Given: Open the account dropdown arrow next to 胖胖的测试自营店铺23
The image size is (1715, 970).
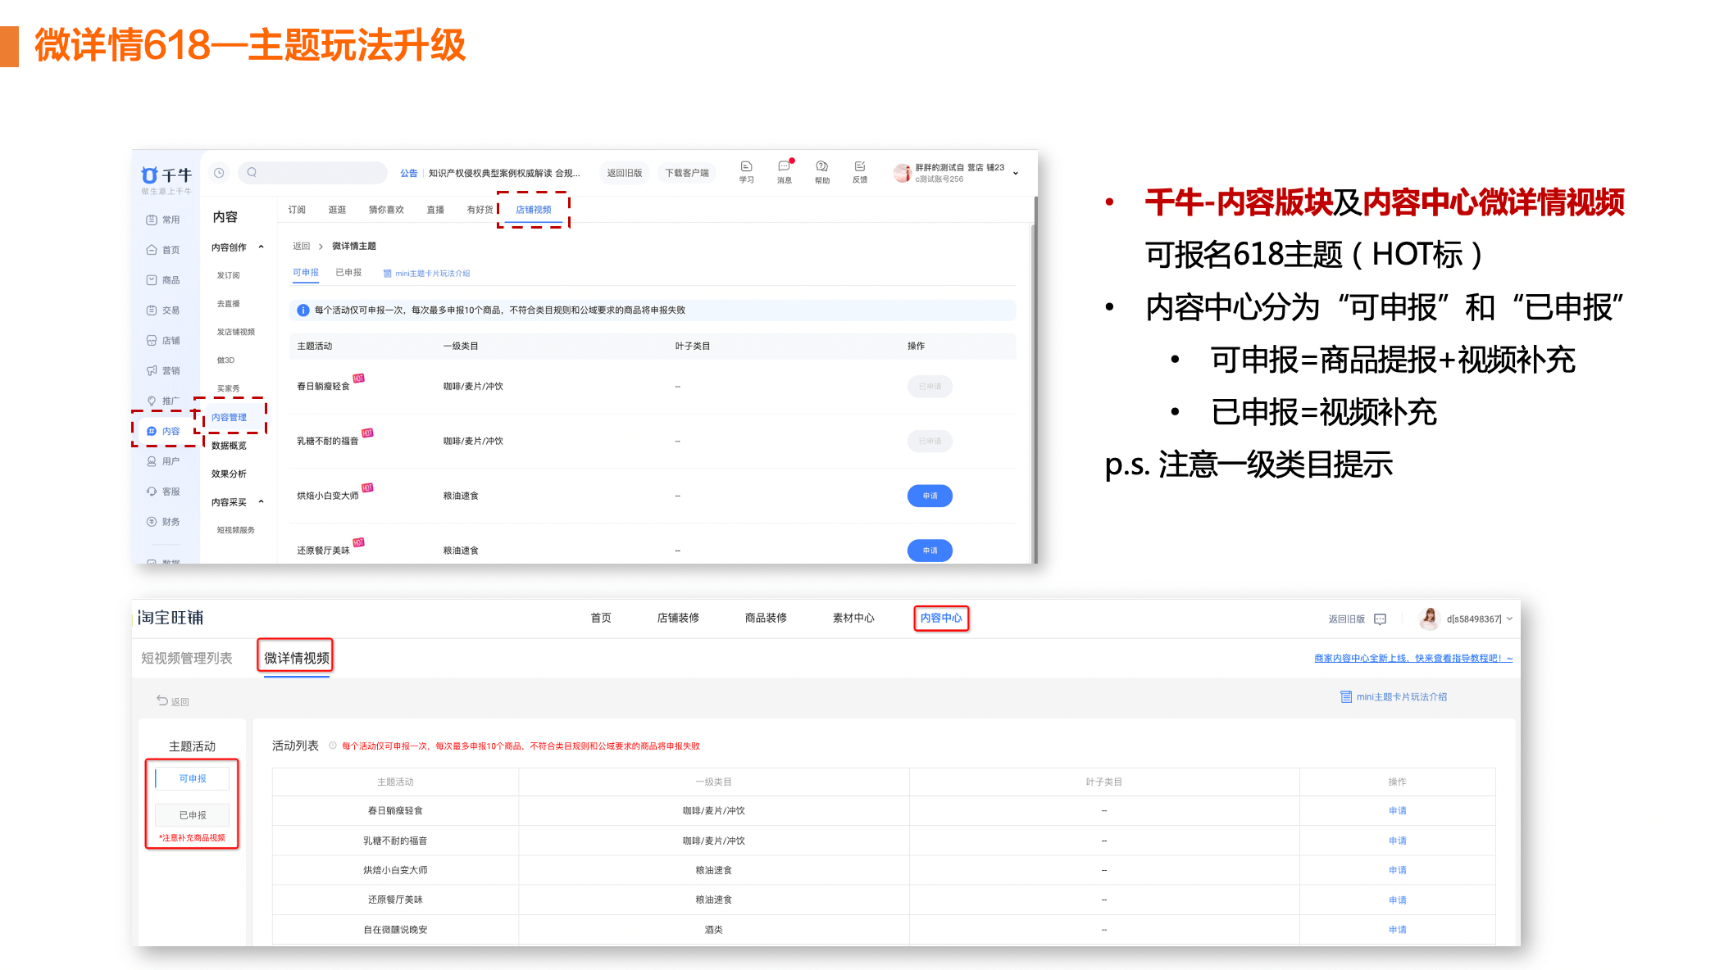Looking at the screenshot, I should [x=1016, y=173].
